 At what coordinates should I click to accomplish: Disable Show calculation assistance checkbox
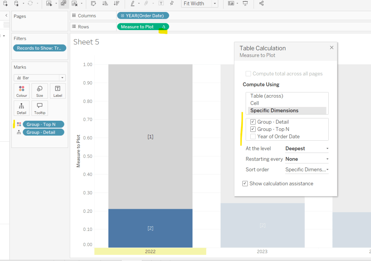(x=245, y=184)
